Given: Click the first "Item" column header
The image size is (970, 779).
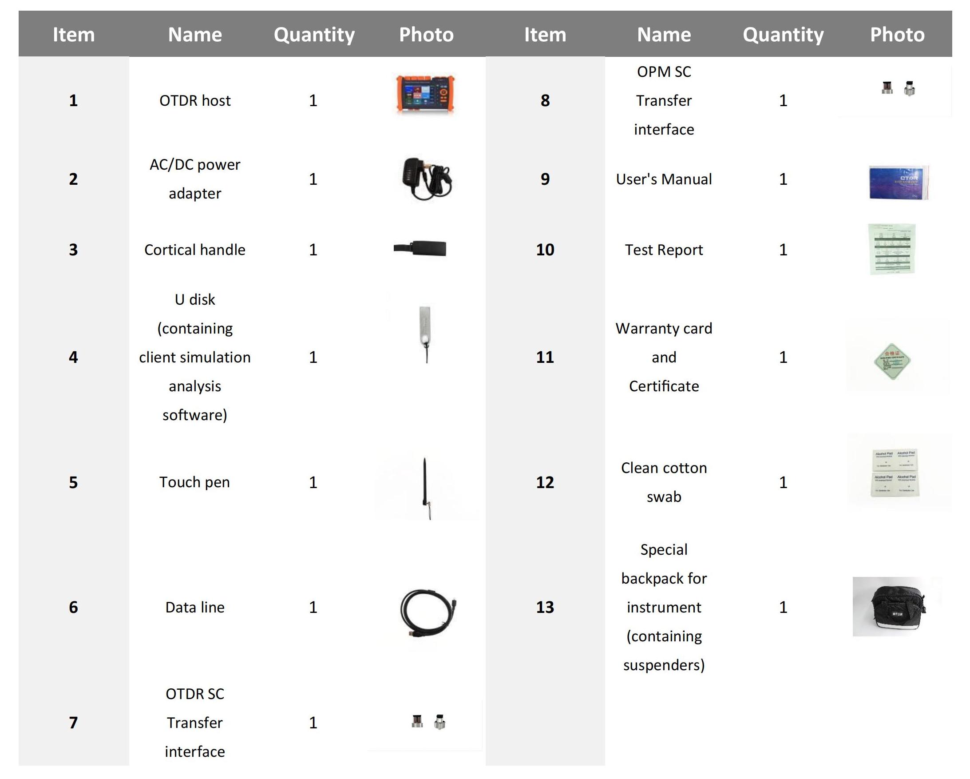Looking at the screenshot, I should click(x=74, y=35).
